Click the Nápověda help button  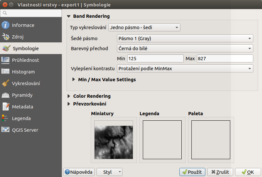[79, 172]
